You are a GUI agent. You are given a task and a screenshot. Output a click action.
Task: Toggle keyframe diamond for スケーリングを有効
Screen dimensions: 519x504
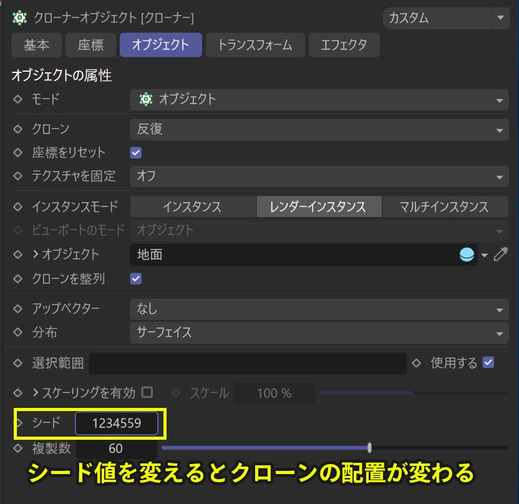(x=17, y=393)
